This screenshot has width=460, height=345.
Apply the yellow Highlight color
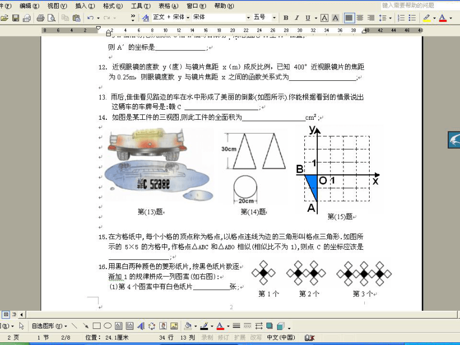(x=427, y=18)
